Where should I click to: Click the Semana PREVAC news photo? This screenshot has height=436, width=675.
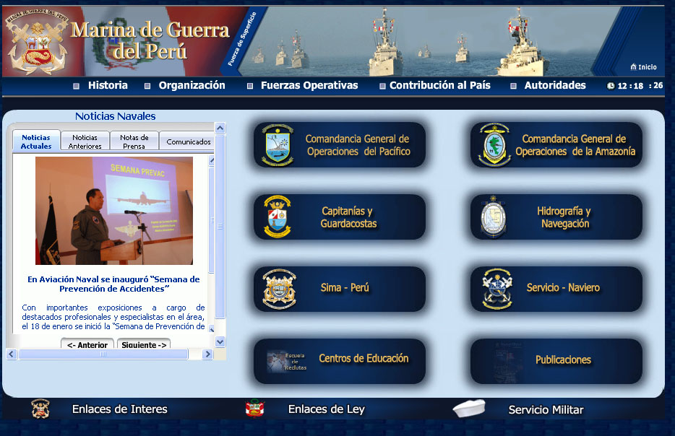pos(114,211)
